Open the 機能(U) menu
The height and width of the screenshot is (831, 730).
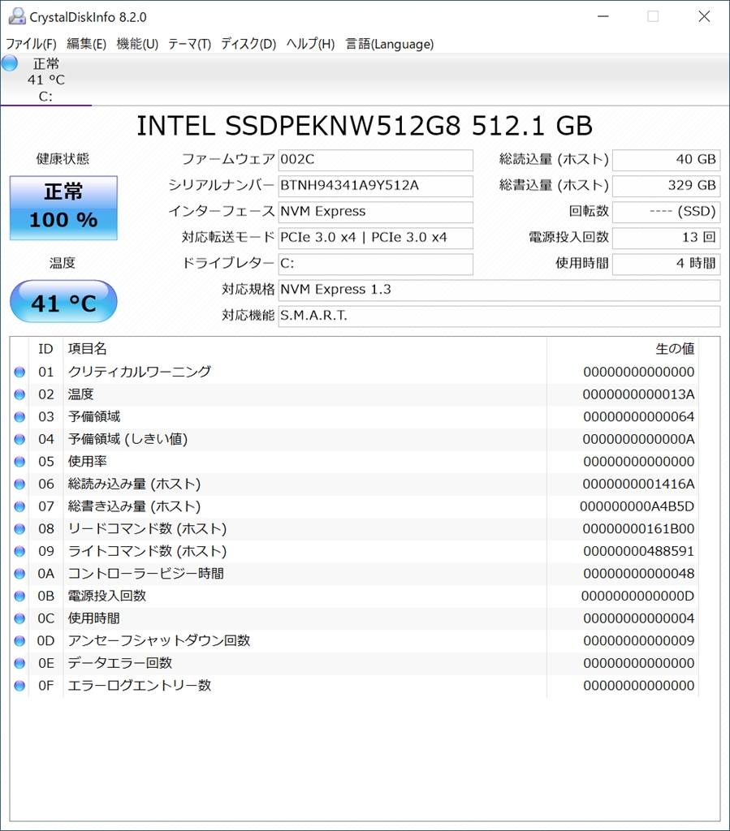(x=137, y=44)
